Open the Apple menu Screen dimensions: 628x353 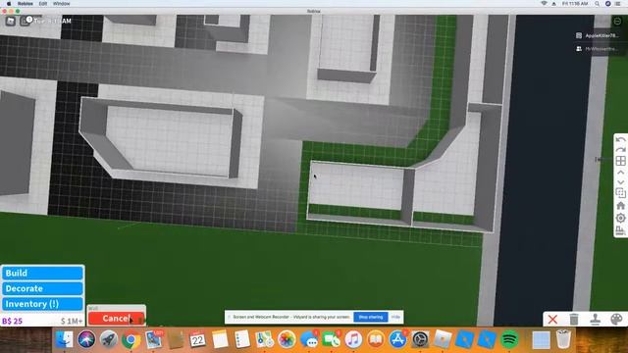pyautogui.click(x=9, y=4)
